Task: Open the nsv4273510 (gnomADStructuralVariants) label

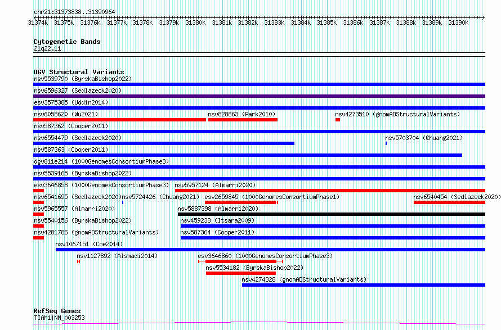Action: pyautogui.click(x=397, y=114)
